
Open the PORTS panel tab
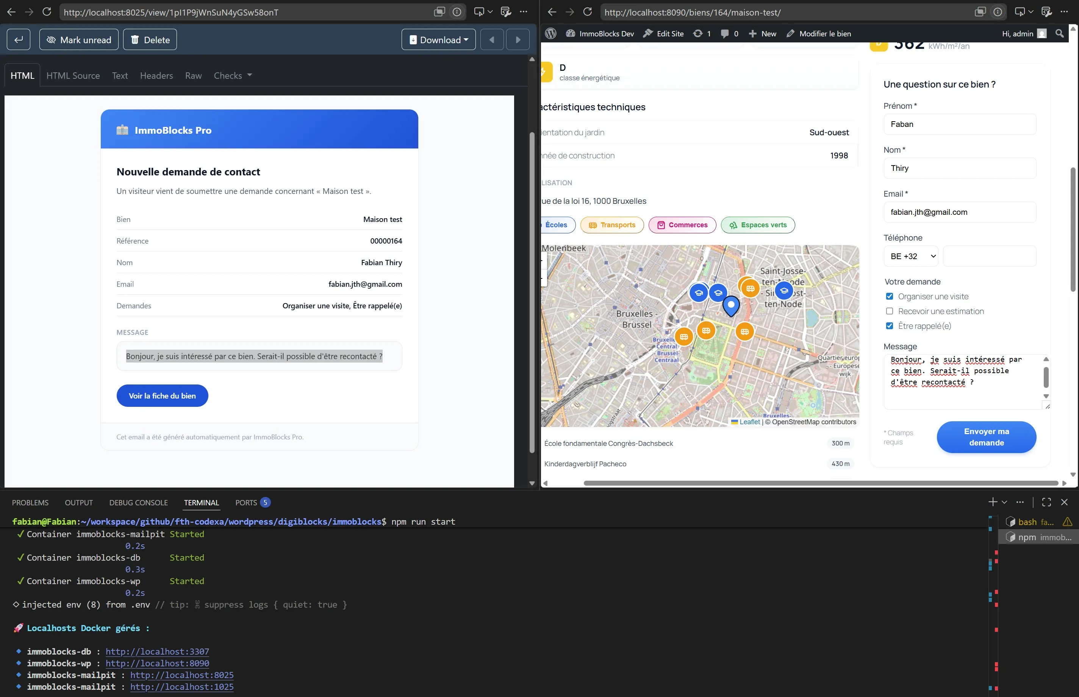tap(252, 502)
